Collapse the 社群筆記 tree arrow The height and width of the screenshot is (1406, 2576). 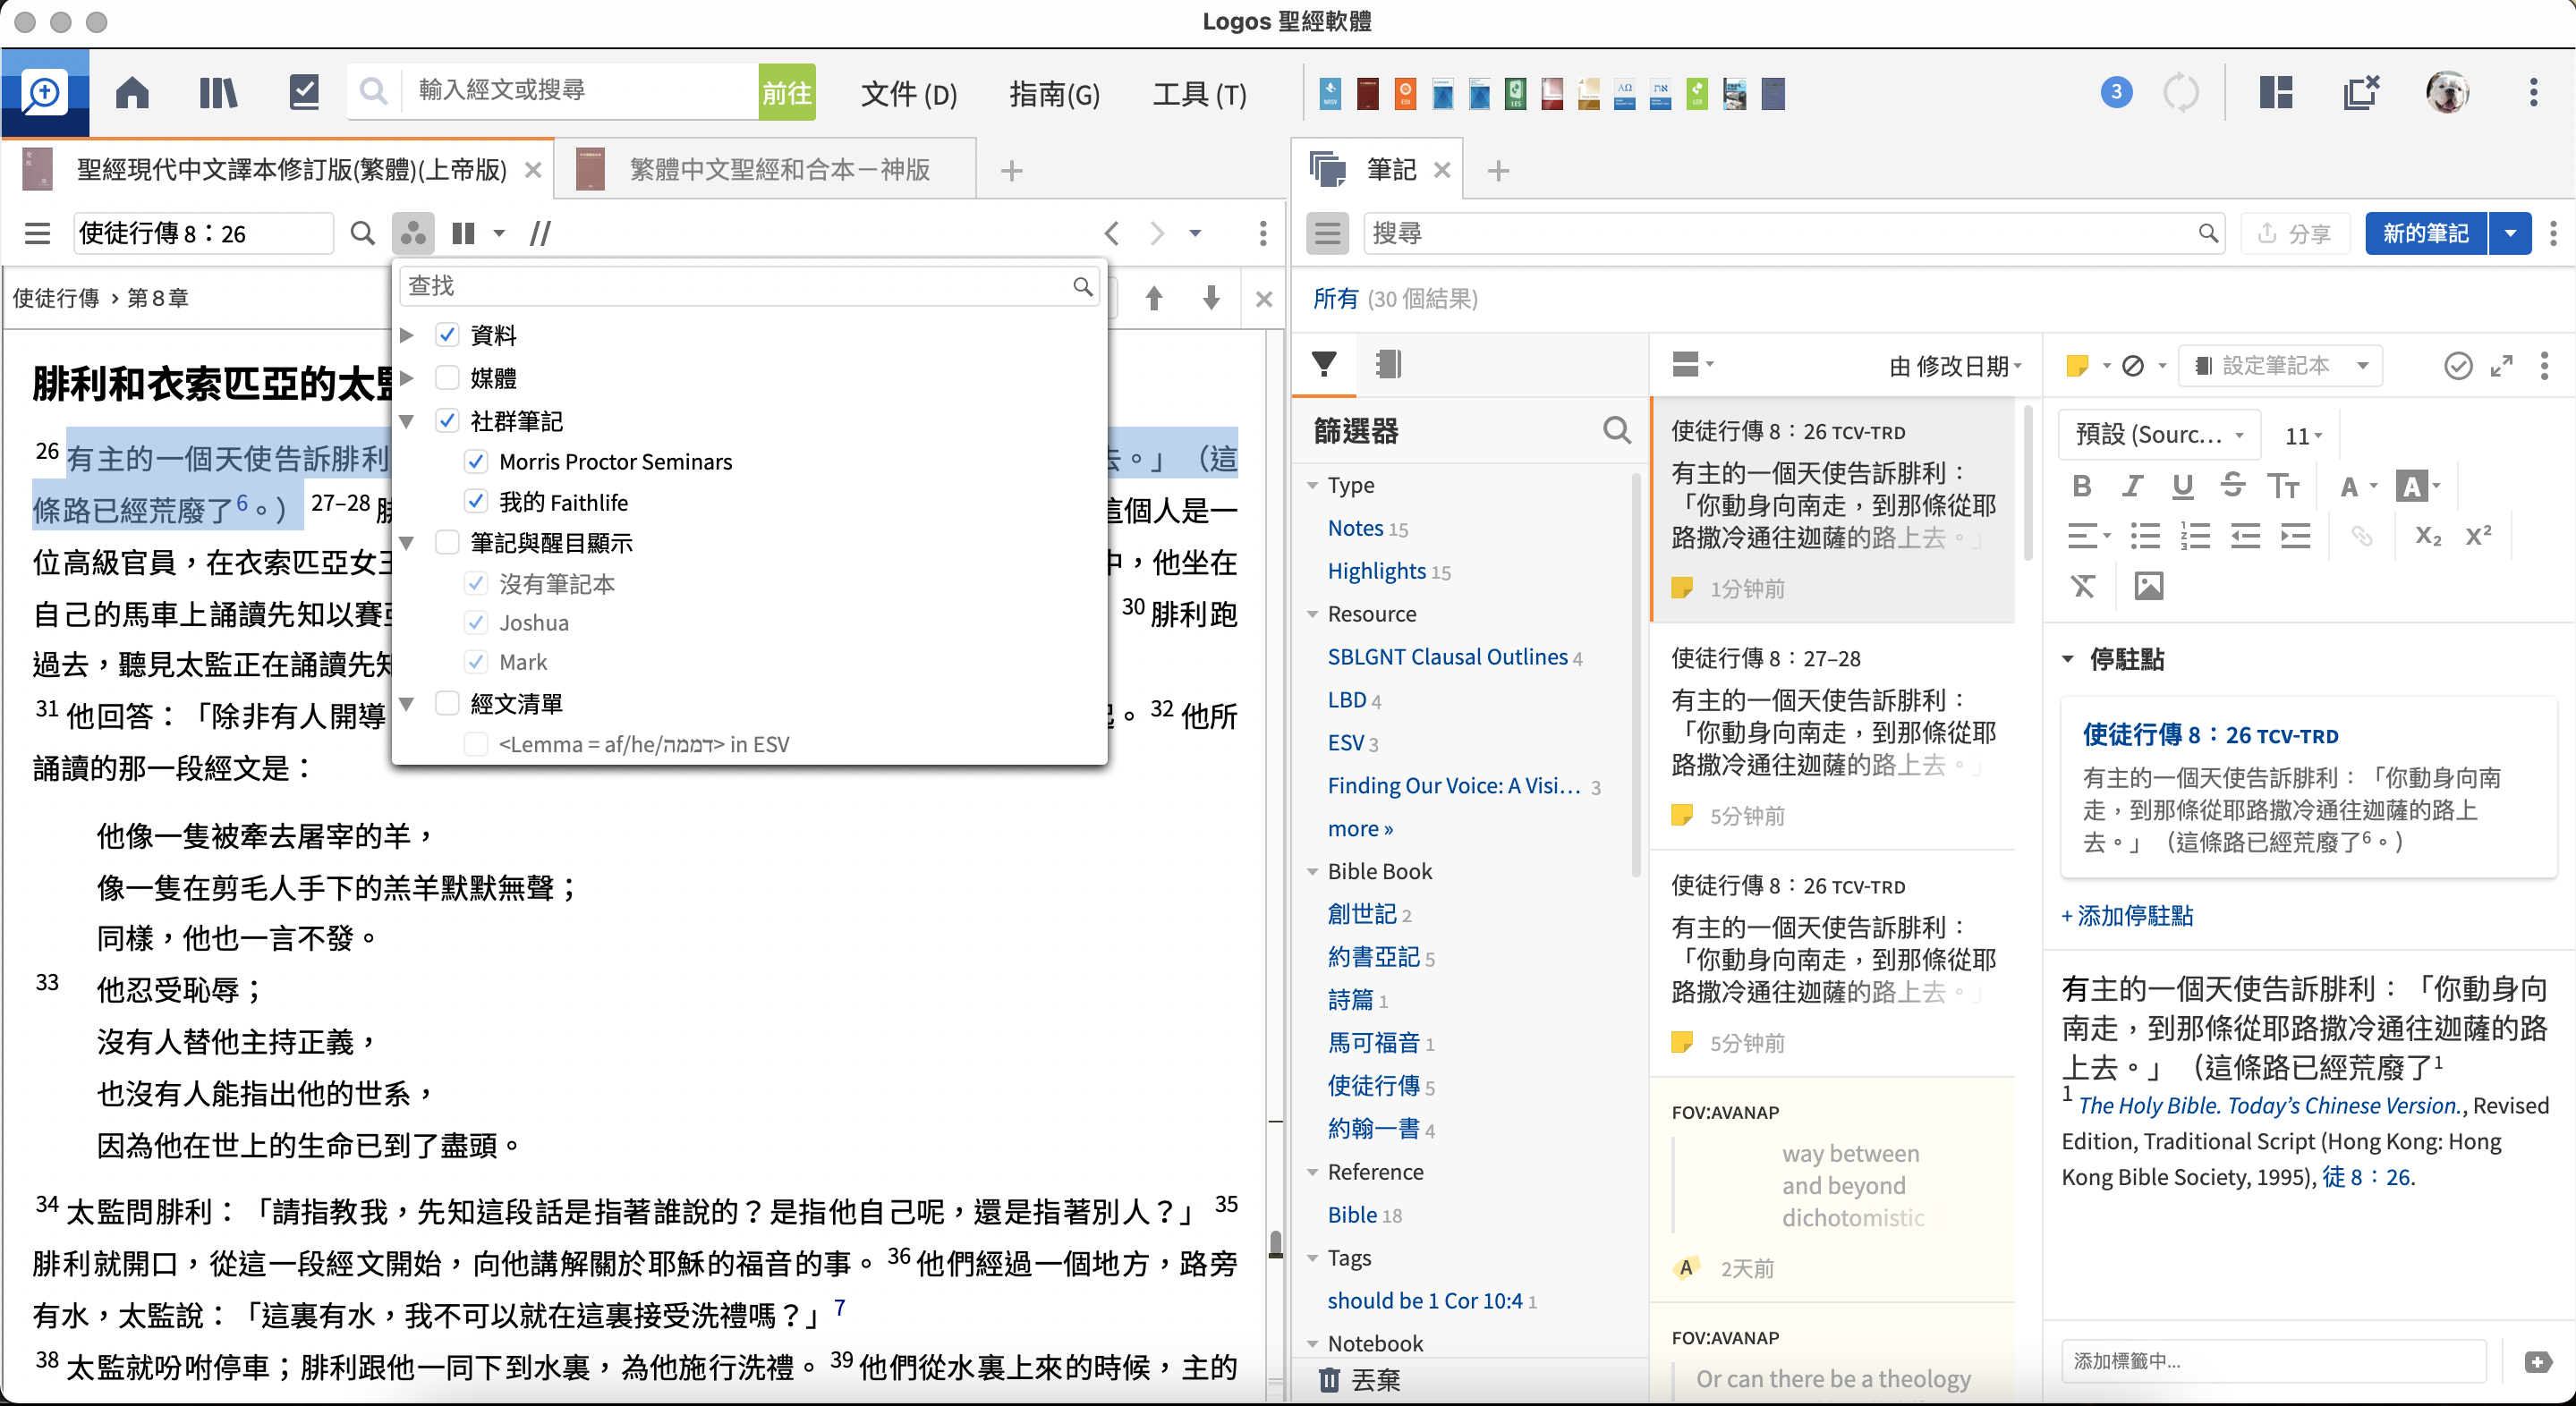[407, 420]
